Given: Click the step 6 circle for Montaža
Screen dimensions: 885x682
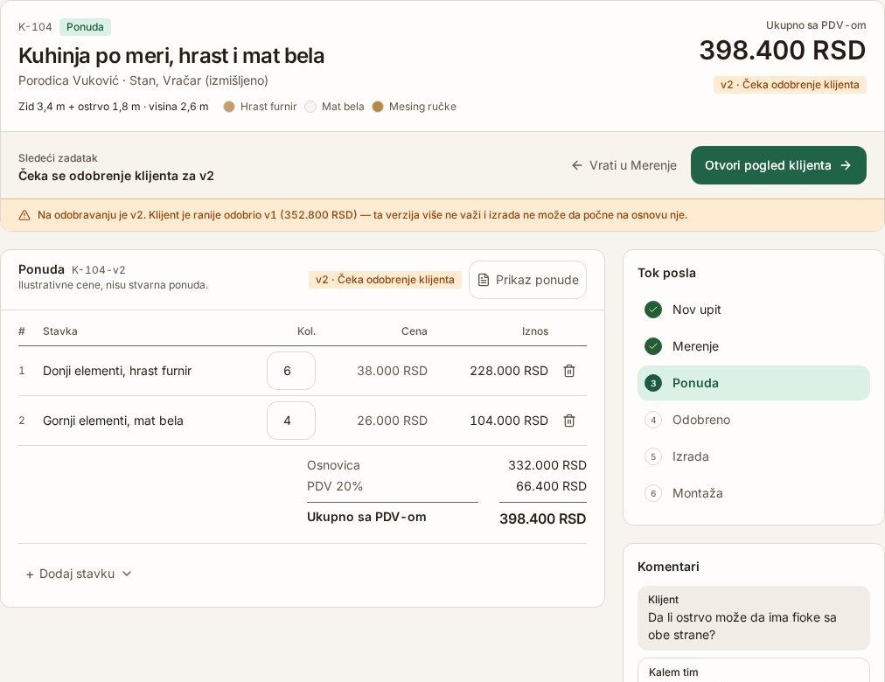Looking at the screenshot, I should click(x=653, y=493).
